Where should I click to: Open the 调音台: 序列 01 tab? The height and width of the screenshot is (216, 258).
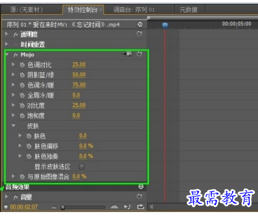(x=134, y=10)
